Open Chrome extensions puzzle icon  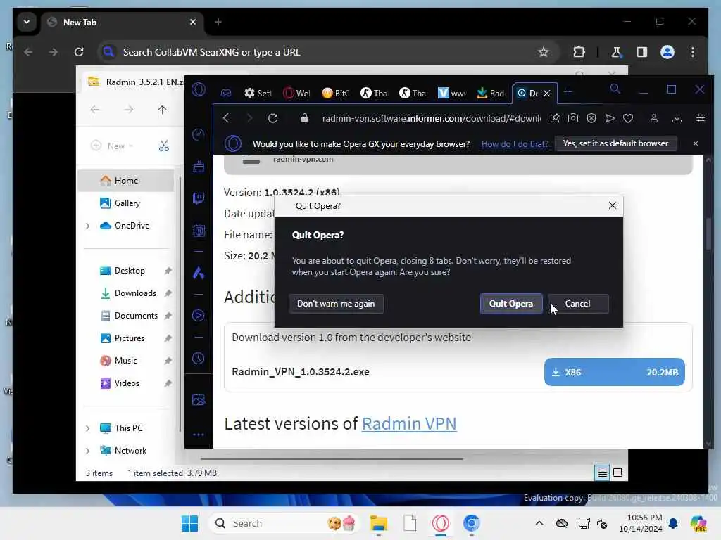(579, 52)
